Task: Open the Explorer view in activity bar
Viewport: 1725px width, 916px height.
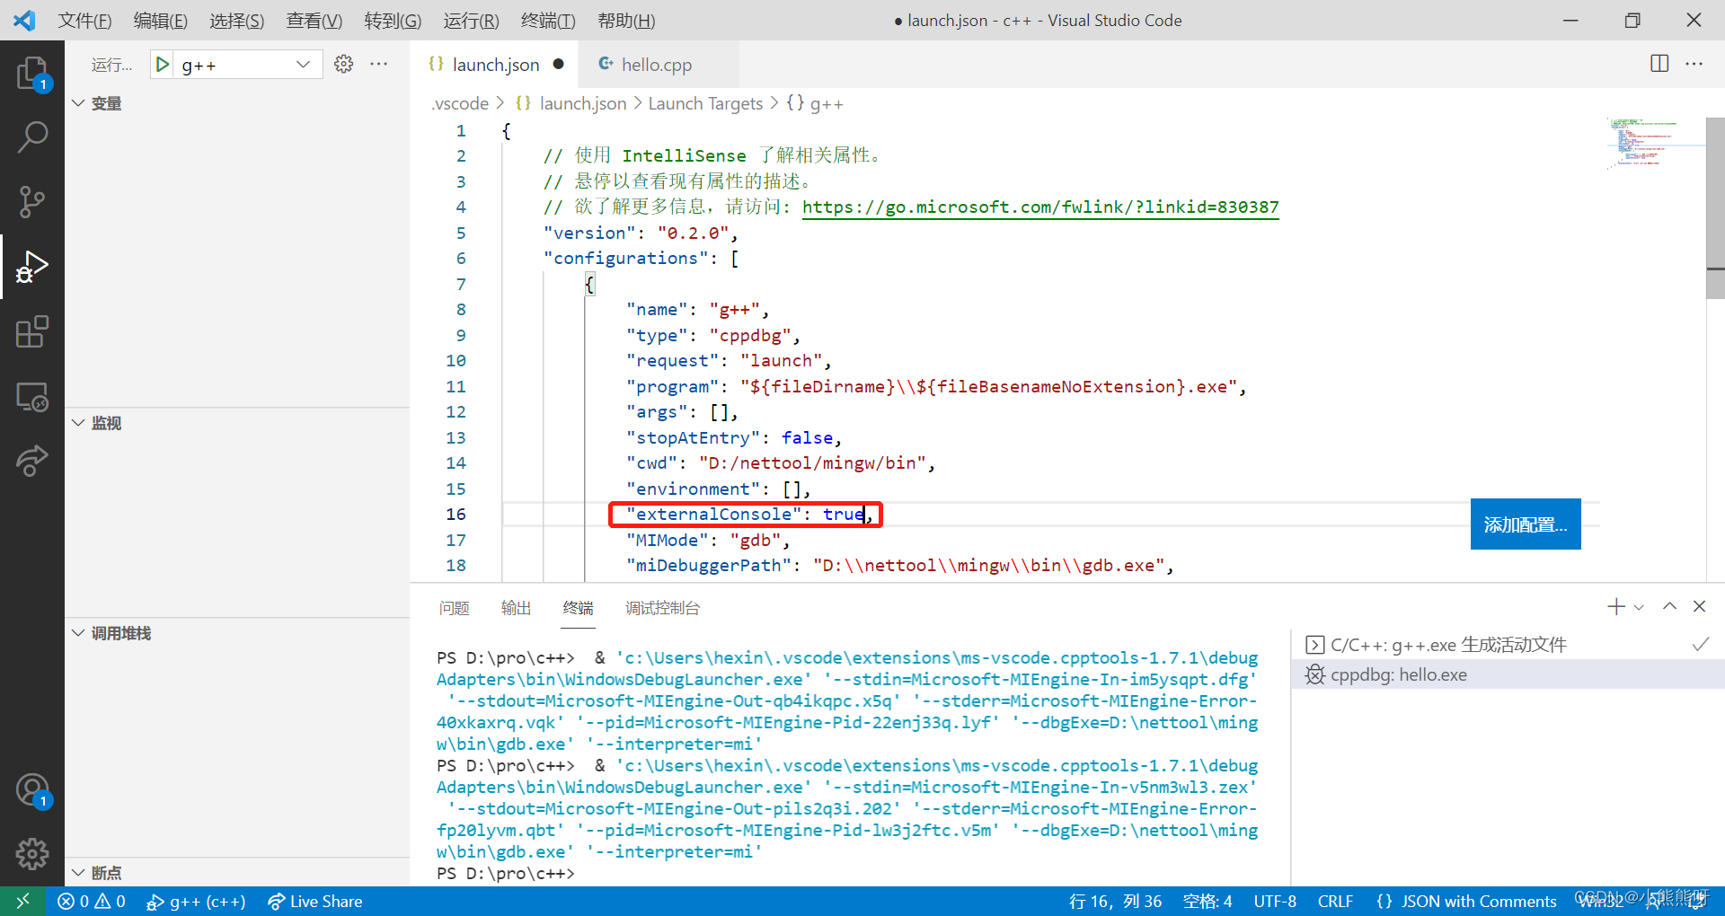Action: 32,73
